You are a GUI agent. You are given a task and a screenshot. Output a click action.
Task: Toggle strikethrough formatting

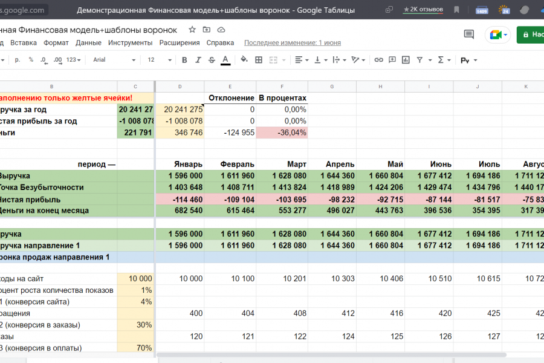tap(212, 60)
